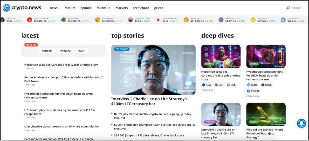Click the FEATURE badge on Hoskinson thumbnail
The height and width of the screenshot is (141, 309).
coord(209,64)
